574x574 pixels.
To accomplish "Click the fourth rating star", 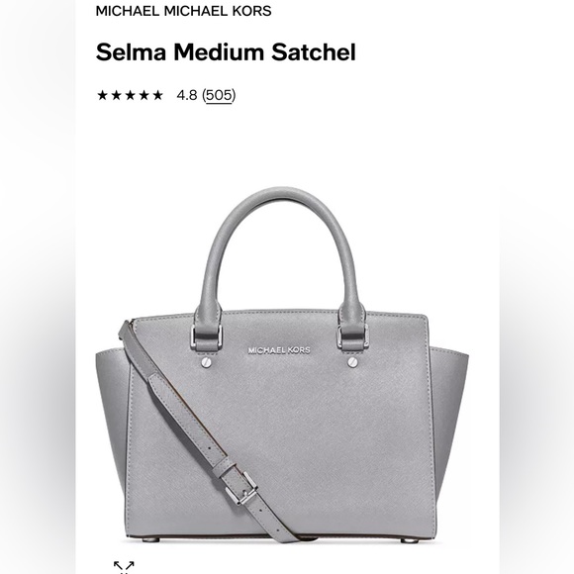I will 143,95.
